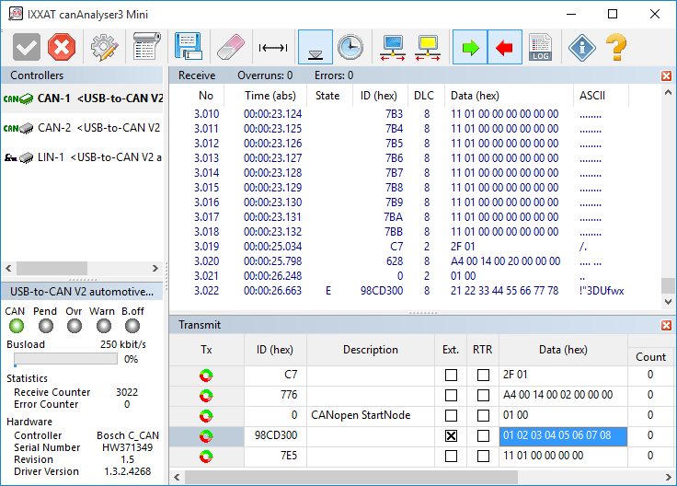
Task: Click the green CAN status LED
Action: tap(17, 326)
